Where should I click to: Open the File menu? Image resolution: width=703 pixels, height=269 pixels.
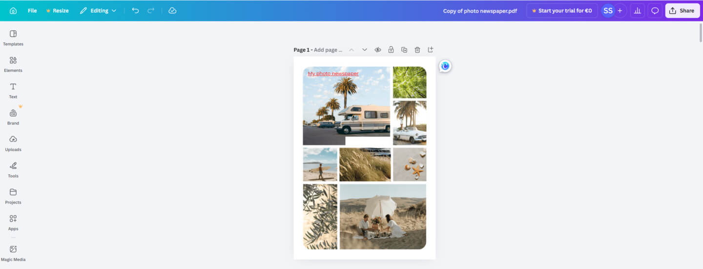click(x=32, y=11)
